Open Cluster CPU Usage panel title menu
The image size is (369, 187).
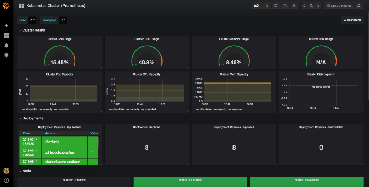[147, 39]
